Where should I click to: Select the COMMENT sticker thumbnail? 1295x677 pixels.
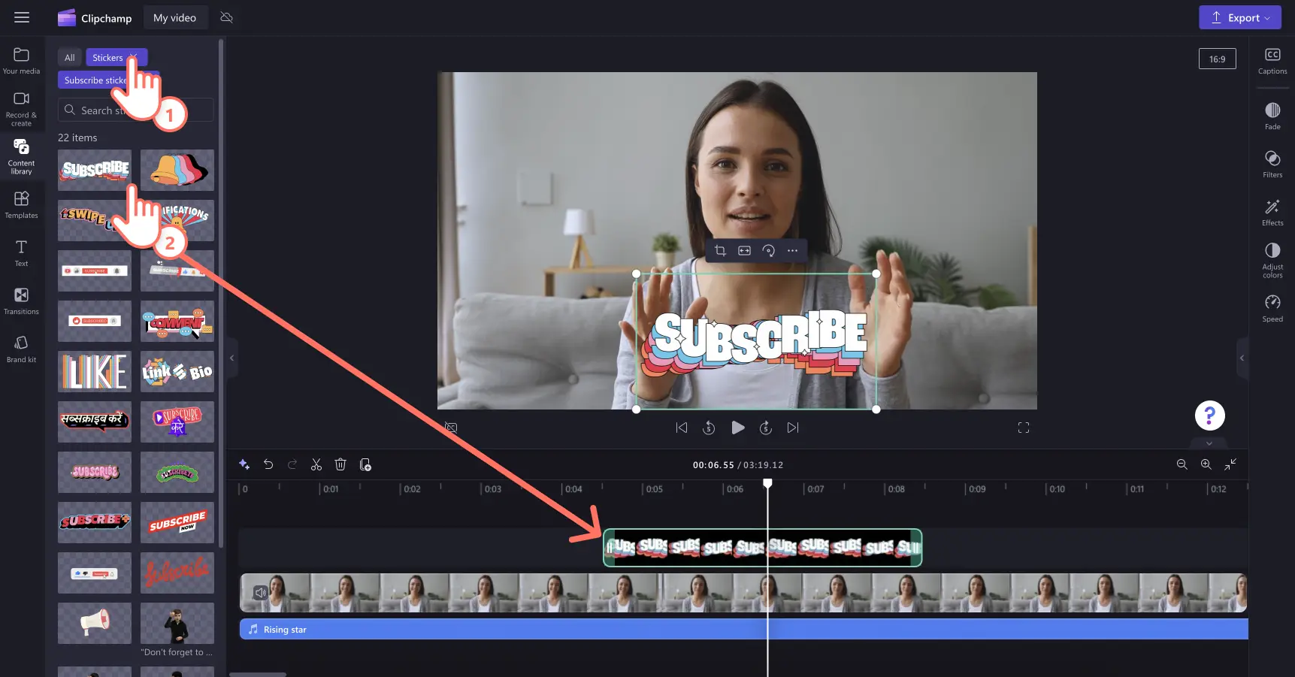[x=177, y=321]
